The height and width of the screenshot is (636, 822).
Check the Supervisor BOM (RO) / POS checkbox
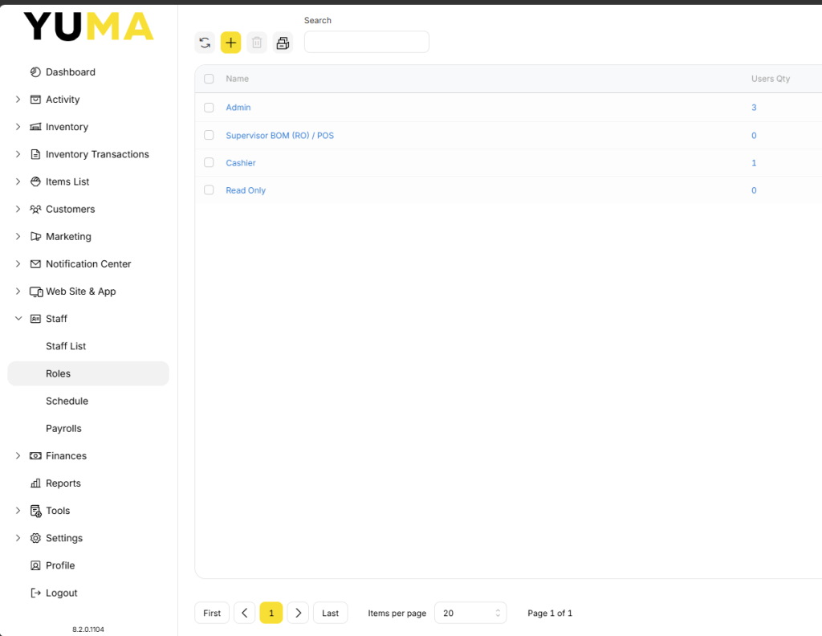pyautogui.click(x=209, y=135)
